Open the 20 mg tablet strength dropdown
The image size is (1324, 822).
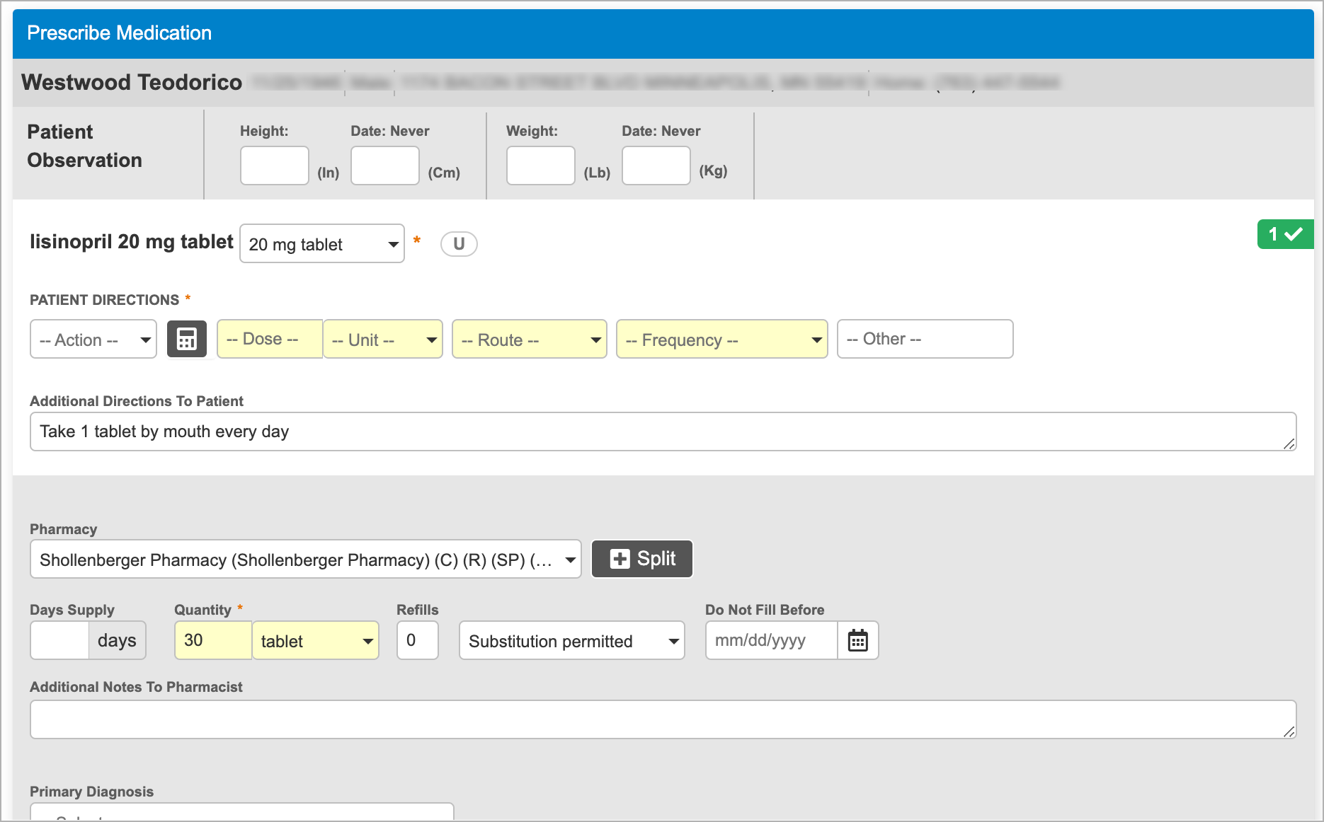pos(322,244)
